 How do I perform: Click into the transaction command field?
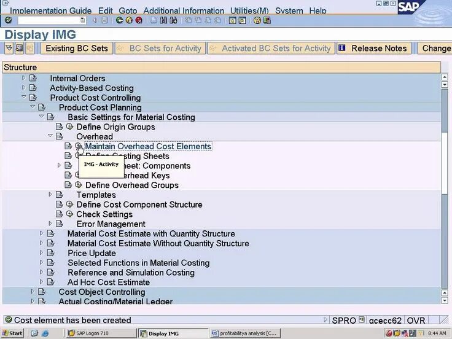(49, 20)
